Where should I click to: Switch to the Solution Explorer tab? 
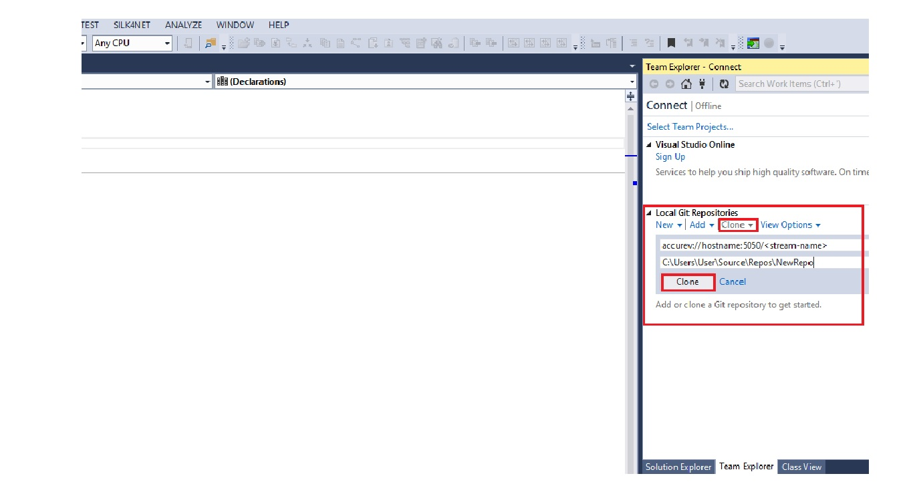(x=678, y=467)
